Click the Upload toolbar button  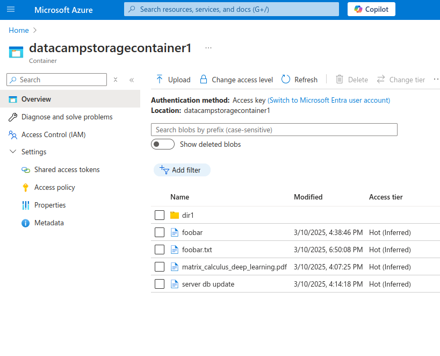click(173, 80)
